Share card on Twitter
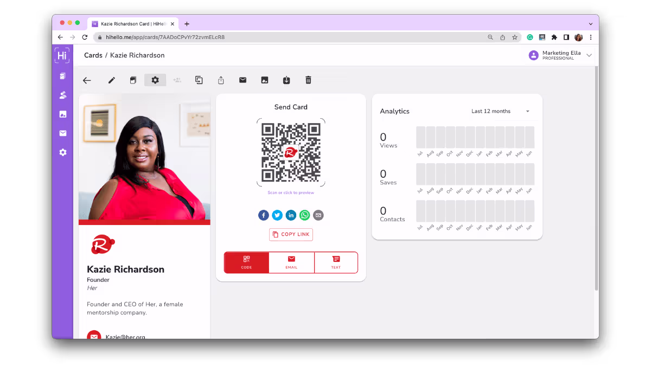This screenshot has width=651, height=367. (277, 215)
